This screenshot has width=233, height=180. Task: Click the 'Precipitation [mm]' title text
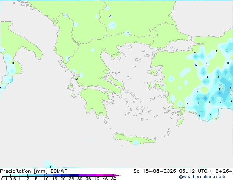point(24,171)
